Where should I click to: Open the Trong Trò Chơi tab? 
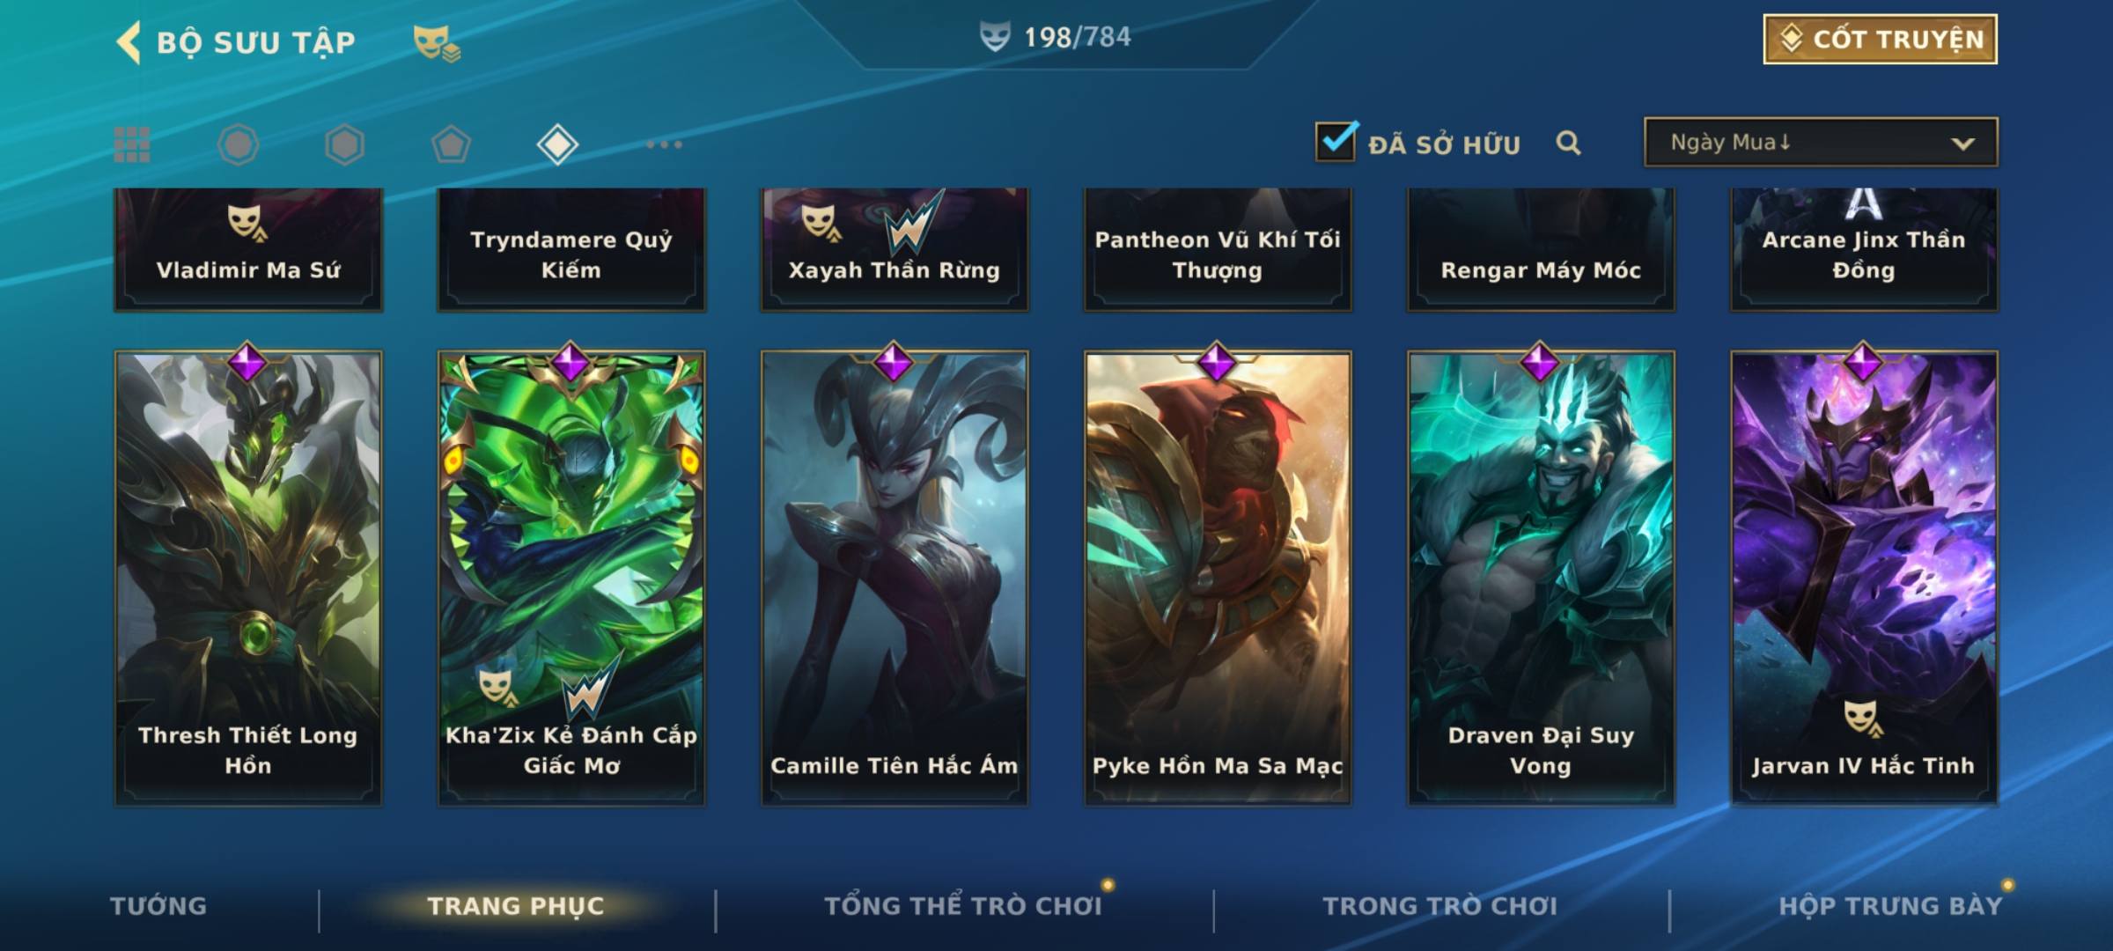coord(1440,906)
